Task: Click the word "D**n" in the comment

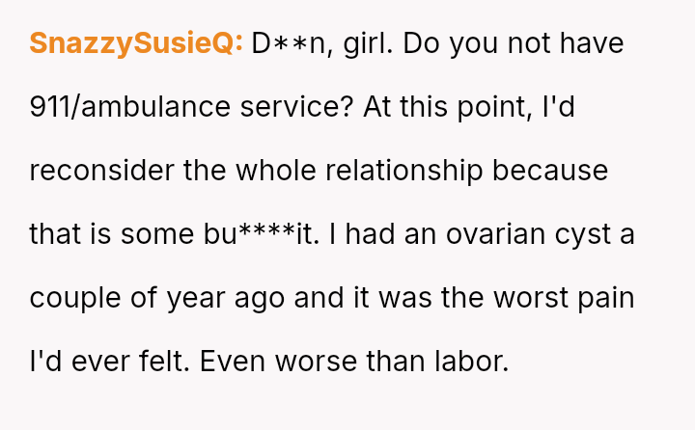Action: tap(287, 44)
